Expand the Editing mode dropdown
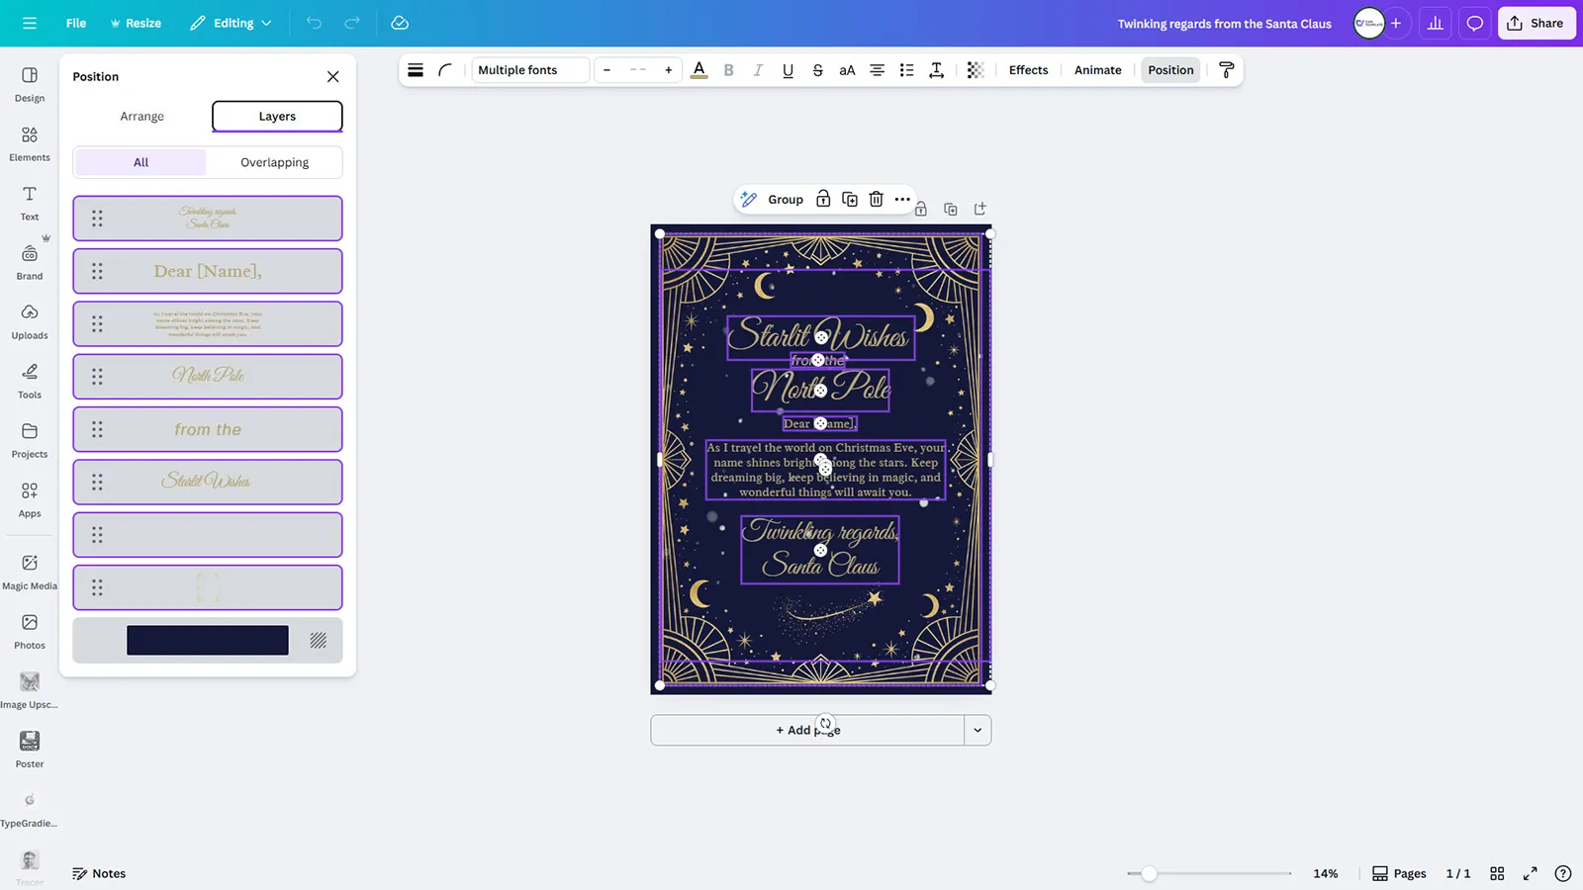Image resolution: width=1583 pixels, height=890 pixels. coord(232,23)
